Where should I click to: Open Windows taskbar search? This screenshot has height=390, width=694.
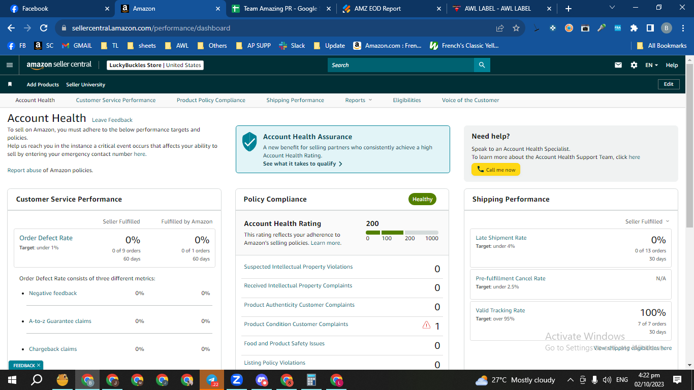point(37,380)
